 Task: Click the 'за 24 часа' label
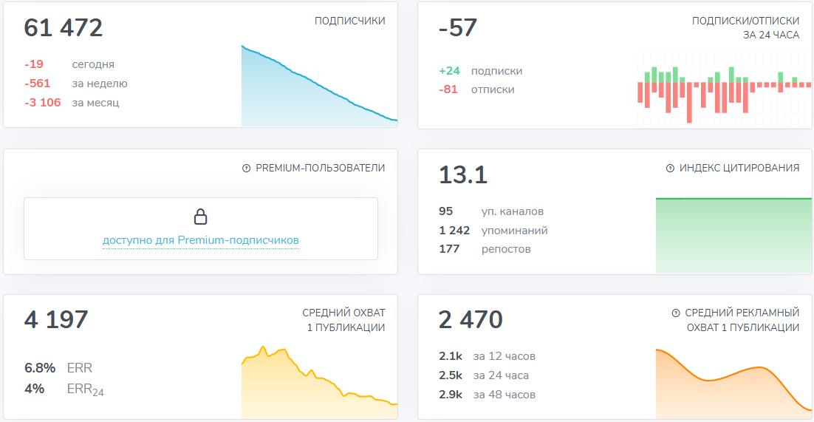[x=501, y=375]
